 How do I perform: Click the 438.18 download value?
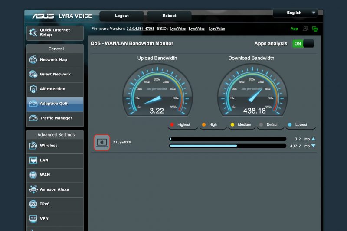[x=255, y=111]
